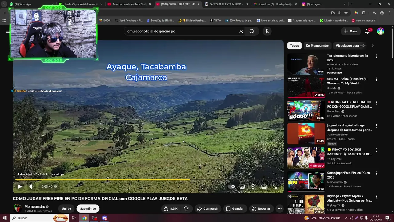Viewport: 394px width, 222px height.
Task: Open Chrome media controls icon
Action: point(375,13)
